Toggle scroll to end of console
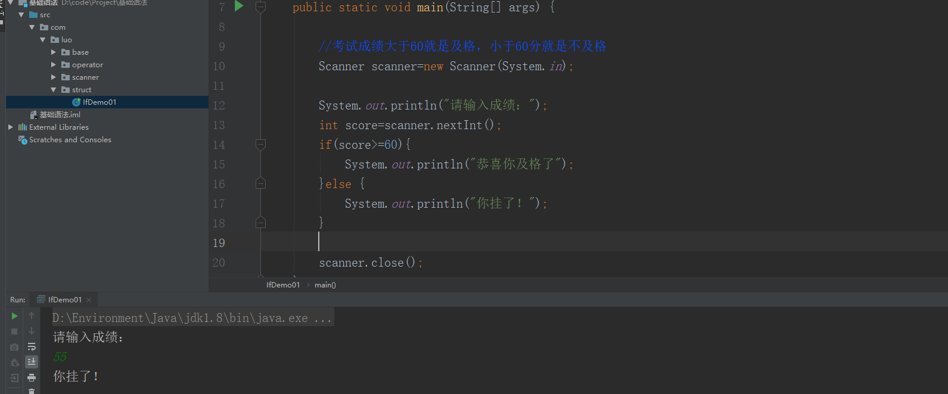948x394 pixels. tap(32, 362)
